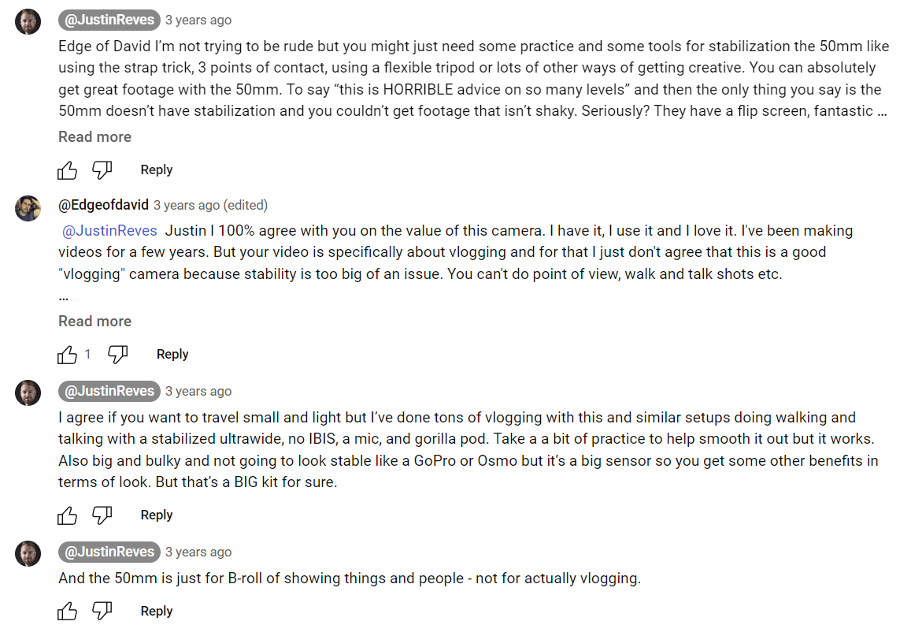Open the top @JustinReves author badge
Image resolution: width=911 pixels, height=625 pixels.
click(x=109, y=20)
